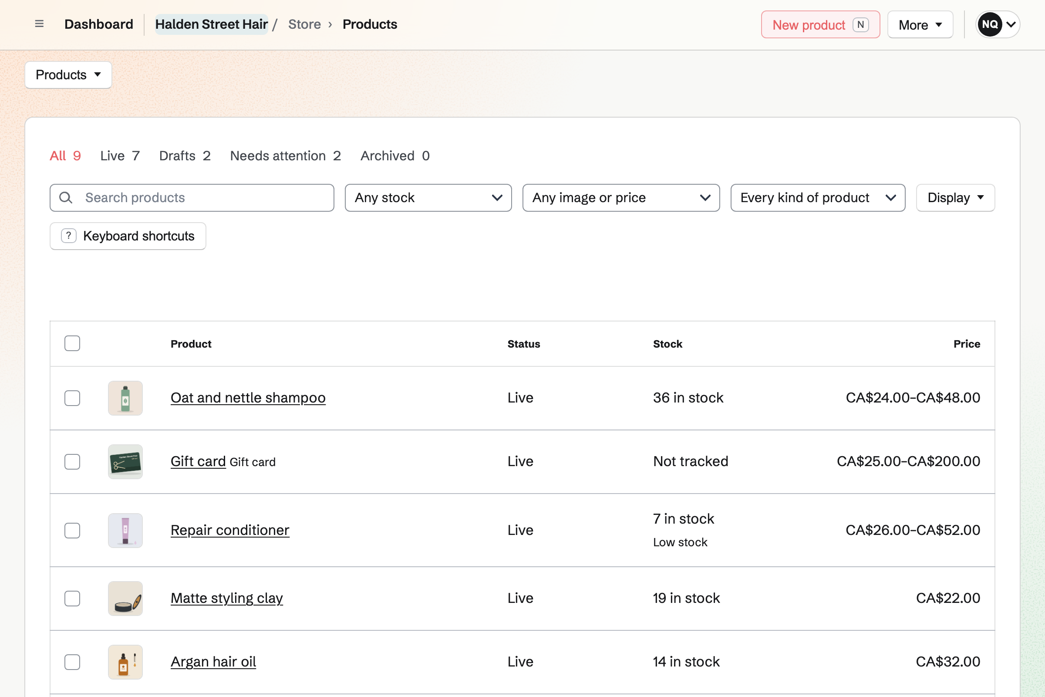The height and width of the screenshot is (697, 1045).
Task: Click the Argan hair oil bottle image
Action: point(125,662)
